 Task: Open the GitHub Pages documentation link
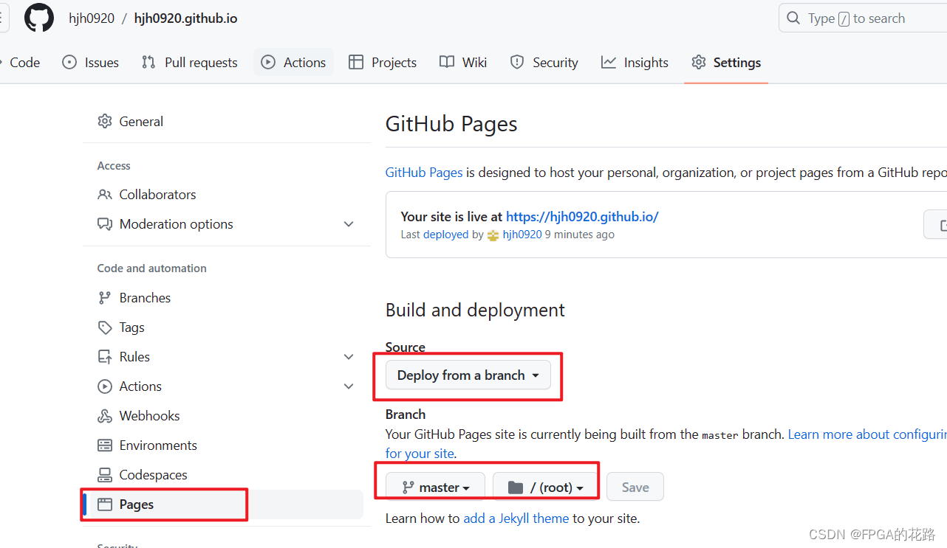[x=424, y=173]
